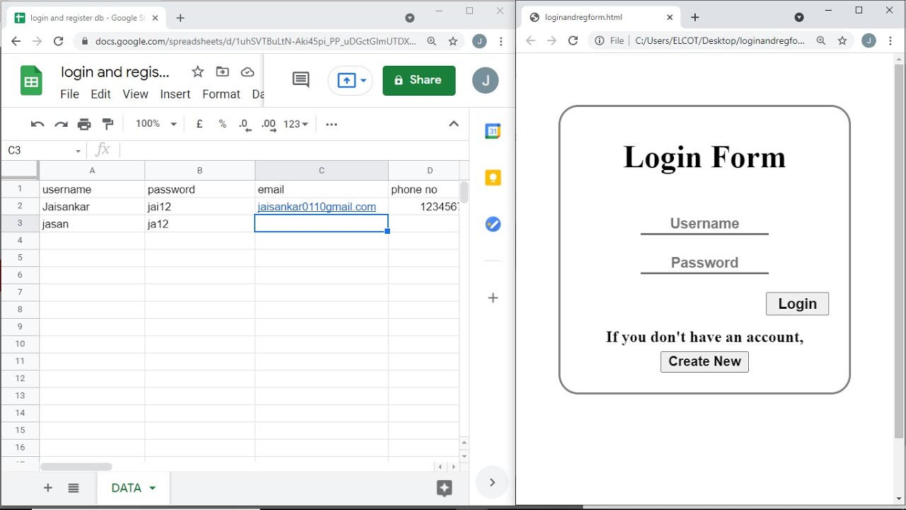This screenshot has height=510, width=906.
Task: Click the green Share button
Action: tap(419, 80)
